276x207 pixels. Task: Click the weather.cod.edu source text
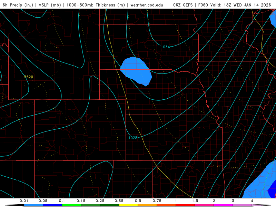click(x=147, y=5)
